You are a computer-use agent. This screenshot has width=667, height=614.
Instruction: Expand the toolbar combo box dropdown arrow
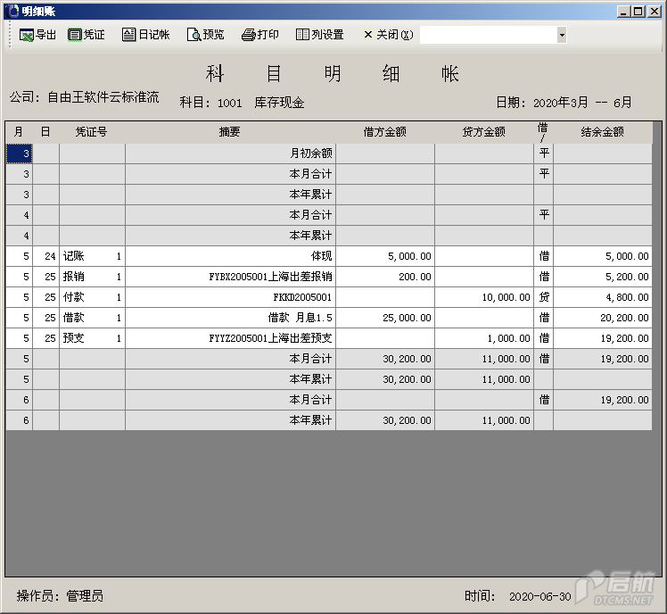(562, 35)
